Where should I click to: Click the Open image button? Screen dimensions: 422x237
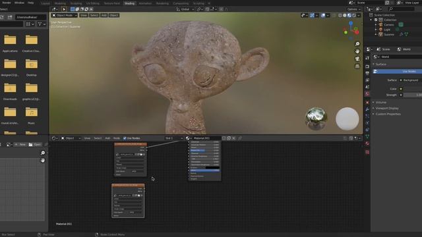(35, 145)
